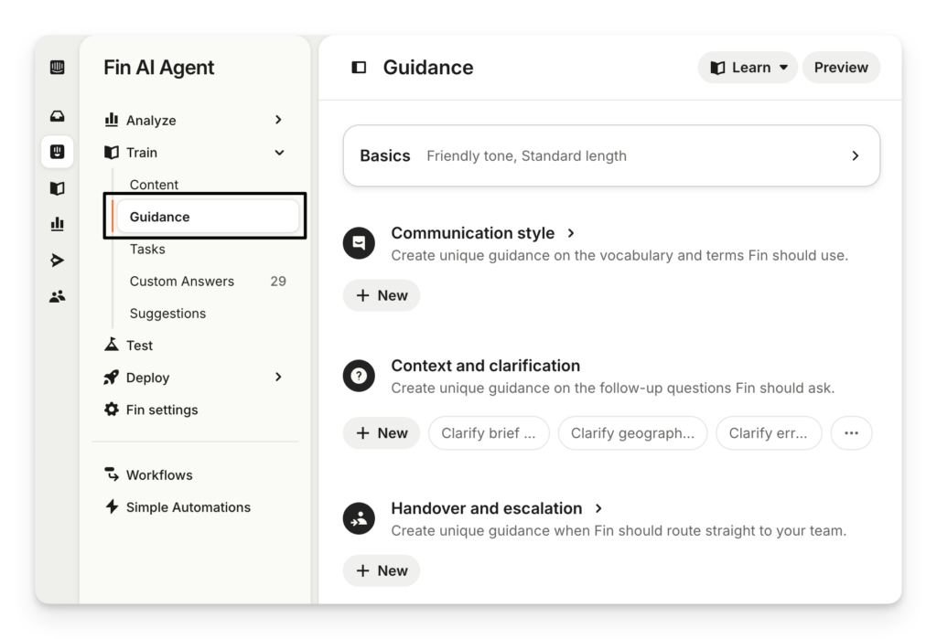This screenshot has height=639, width=937.
Task: Collapse the Train section chevron
Action: pos(279,153)
